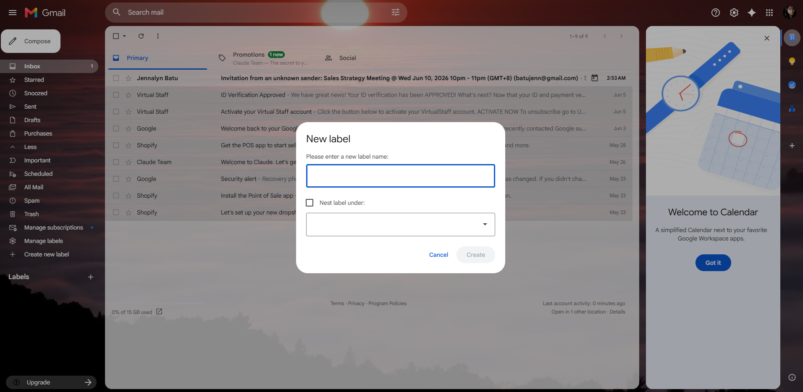The width and height of the screenshot is (803, 392).
Task: Select the Shopify POS app email checkbox
Action: (116, 145)
